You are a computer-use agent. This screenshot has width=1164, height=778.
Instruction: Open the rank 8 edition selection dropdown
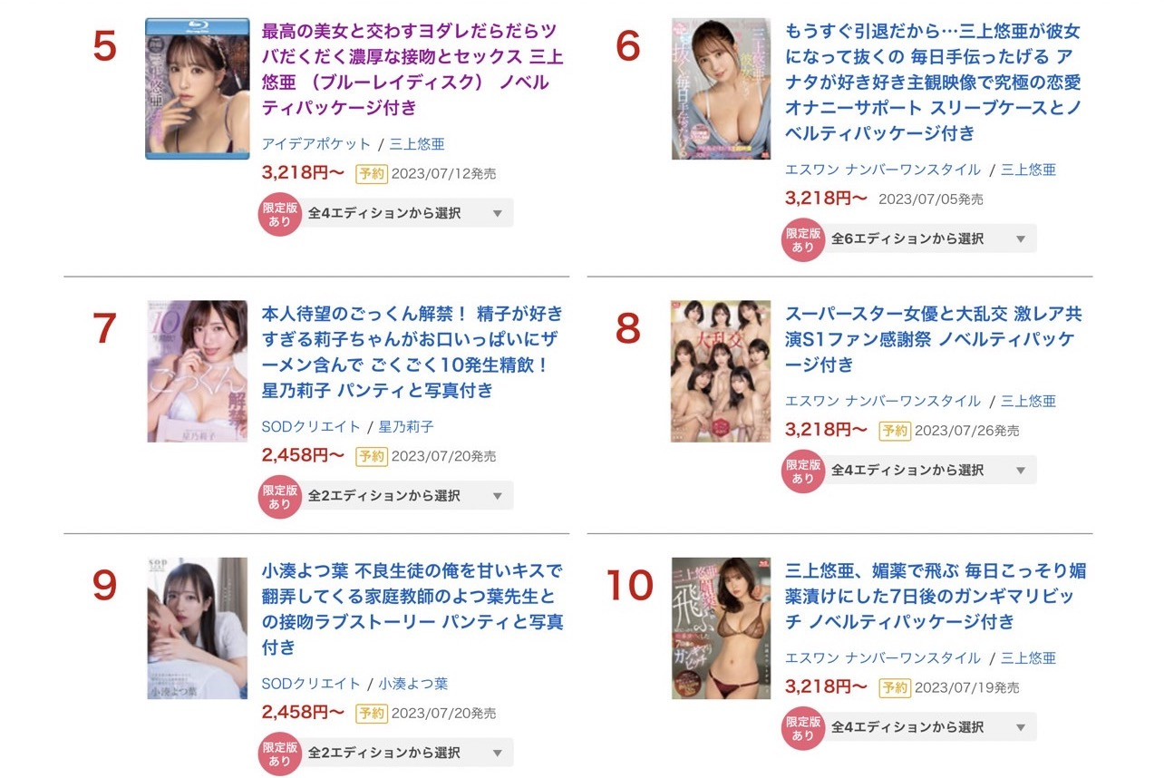tap(929, 470)
